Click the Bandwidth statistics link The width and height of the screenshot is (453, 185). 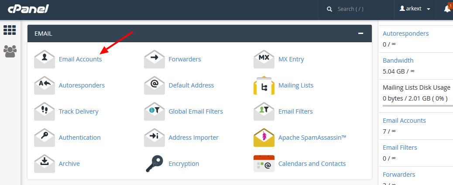coord(398,61)
